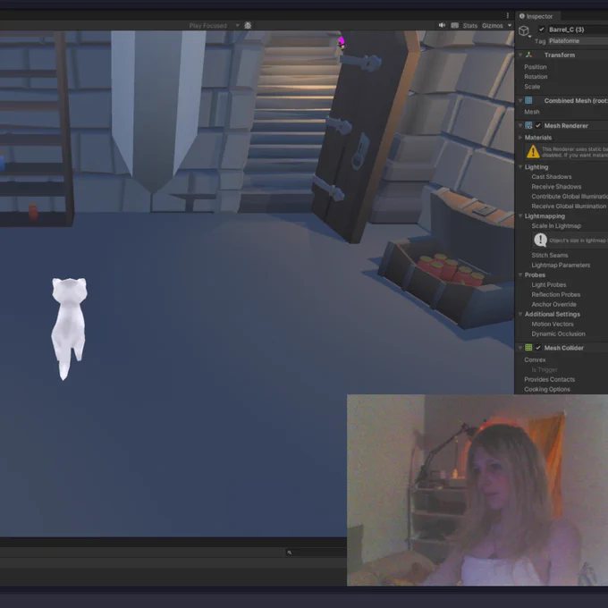Collapse the Mesh Renderer component
Screen dimensions: 608x608
pyautogui.click(x=520, y=126)
